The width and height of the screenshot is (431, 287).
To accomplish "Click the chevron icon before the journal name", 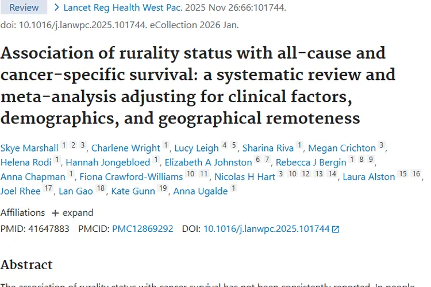I will pyautogui.click(x=56, y=8).
